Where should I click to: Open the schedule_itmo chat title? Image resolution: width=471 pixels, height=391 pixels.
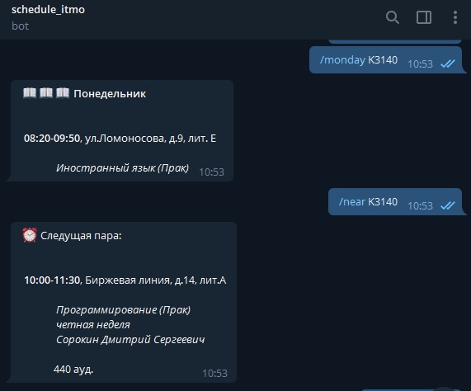point(48,10)
